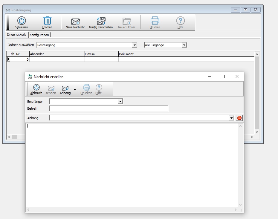Expand the Anhang toolbar button arrow
This screenshot has height=219, width=278.
[x=75, y=89]
